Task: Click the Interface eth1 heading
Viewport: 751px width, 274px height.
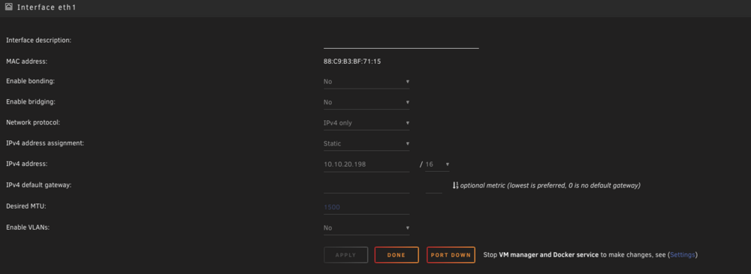Action: (x=47, y=8)
